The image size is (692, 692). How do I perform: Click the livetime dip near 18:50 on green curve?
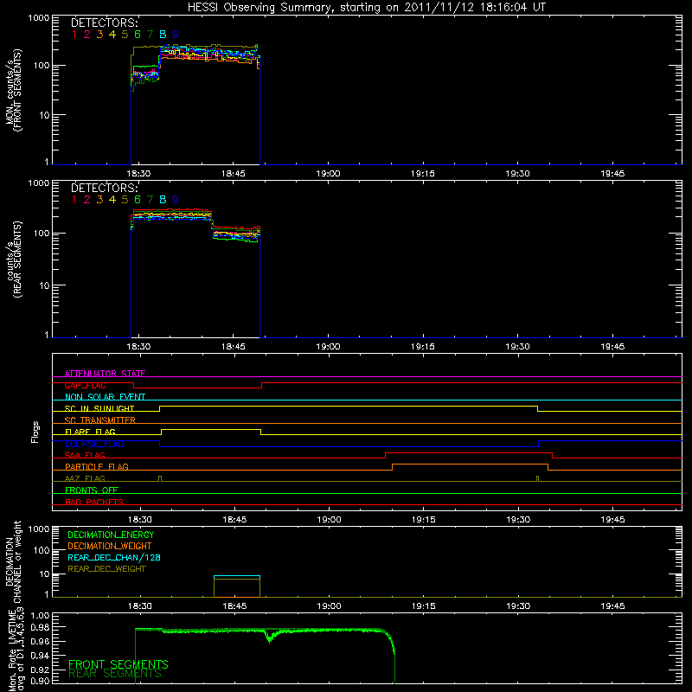tap(269, 638)
